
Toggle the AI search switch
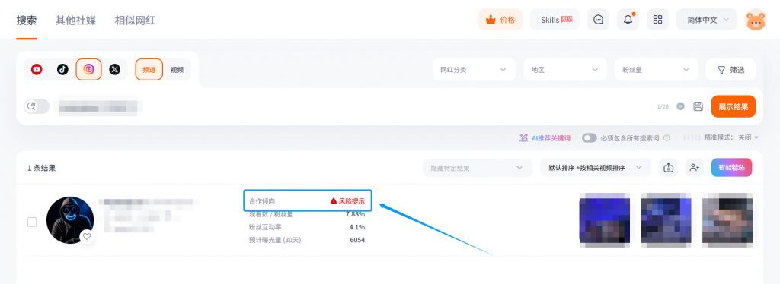tap(37, 106)
